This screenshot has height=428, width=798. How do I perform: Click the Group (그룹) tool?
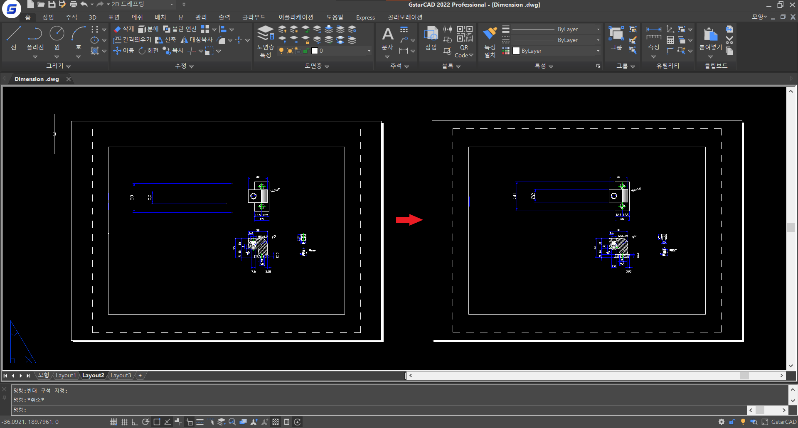pos(616,38)
